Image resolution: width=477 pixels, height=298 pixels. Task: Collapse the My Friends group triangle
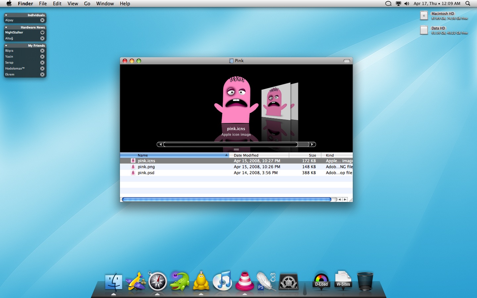click(x=6, y=46)
